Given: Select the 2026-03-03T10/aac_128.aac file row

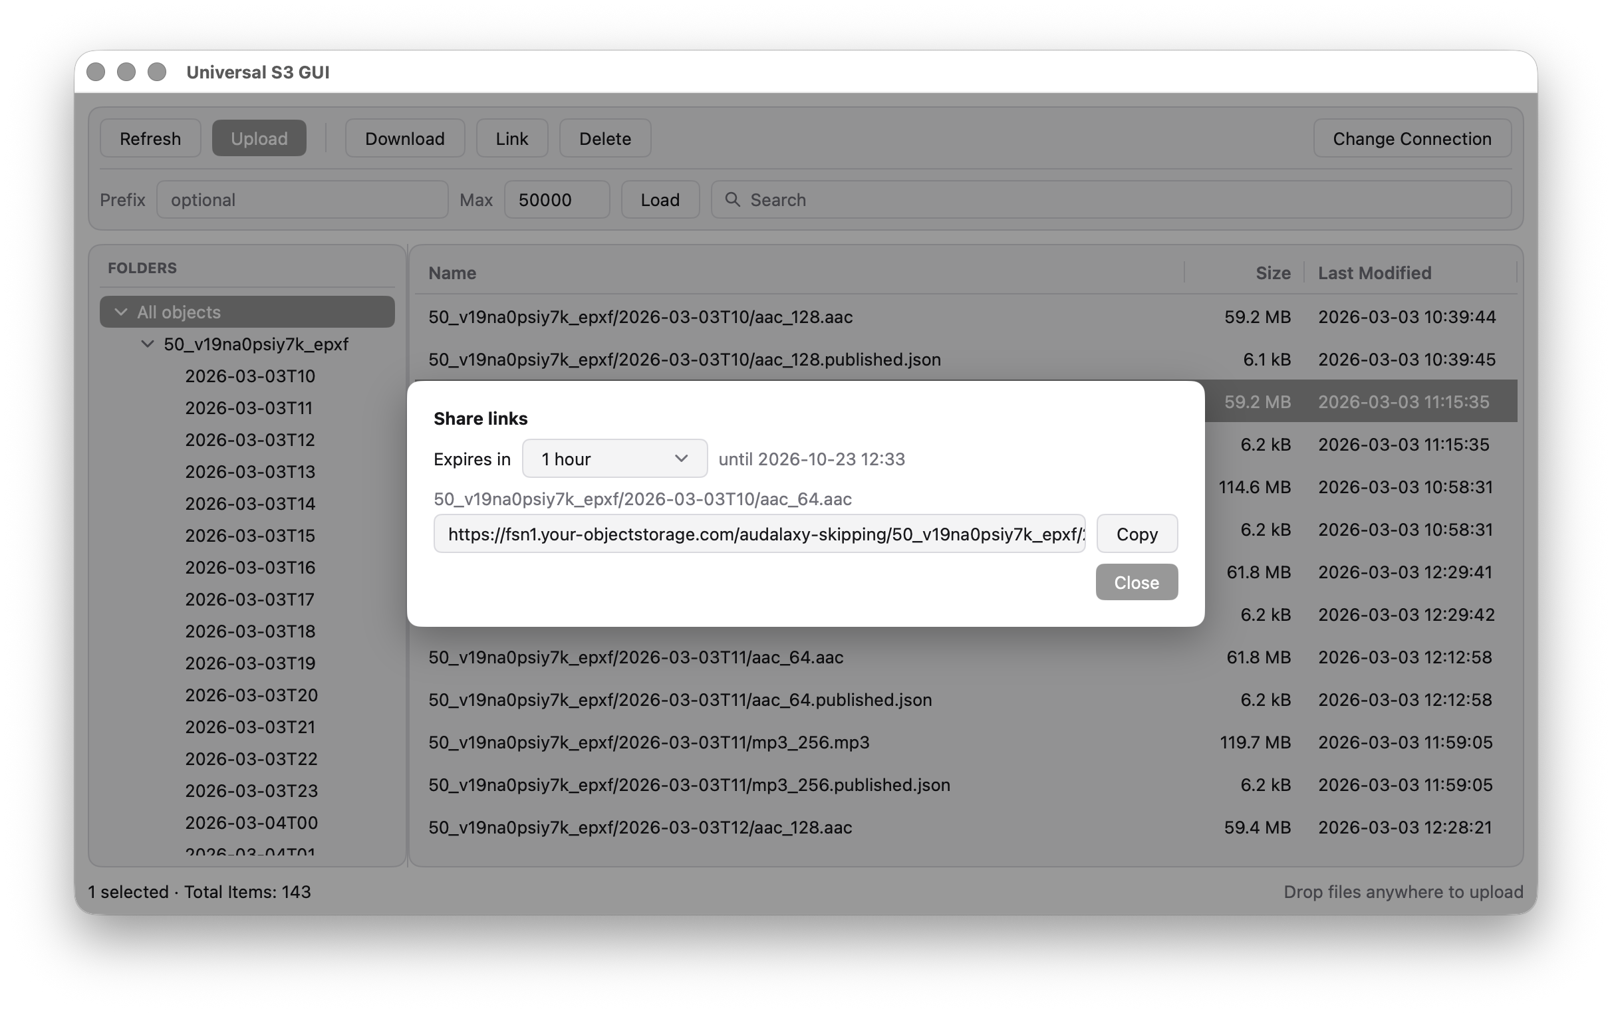Looking at the screenshot, I should [x=966, y=316].
